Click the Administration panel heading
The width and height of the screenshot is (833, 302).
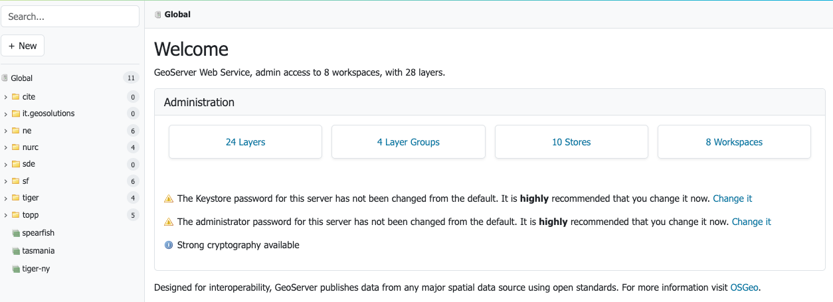pos(199,102)
